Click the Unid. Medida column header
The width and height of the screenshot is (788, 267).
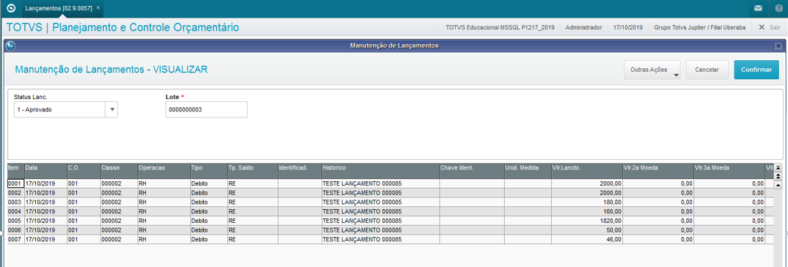coord(528,170)
